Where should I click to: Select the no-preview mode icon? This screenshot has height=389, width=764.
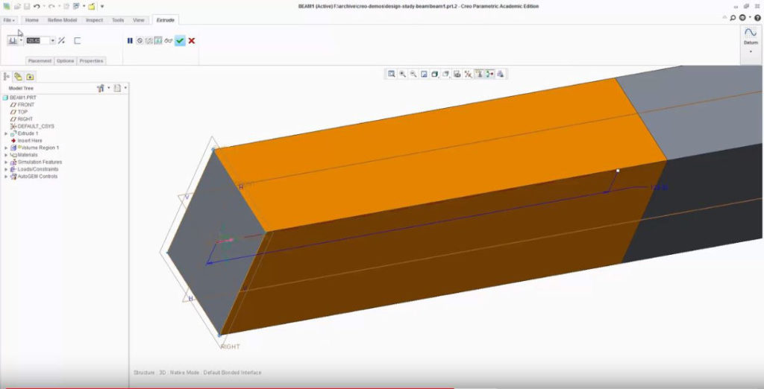[x=140, y=40]
